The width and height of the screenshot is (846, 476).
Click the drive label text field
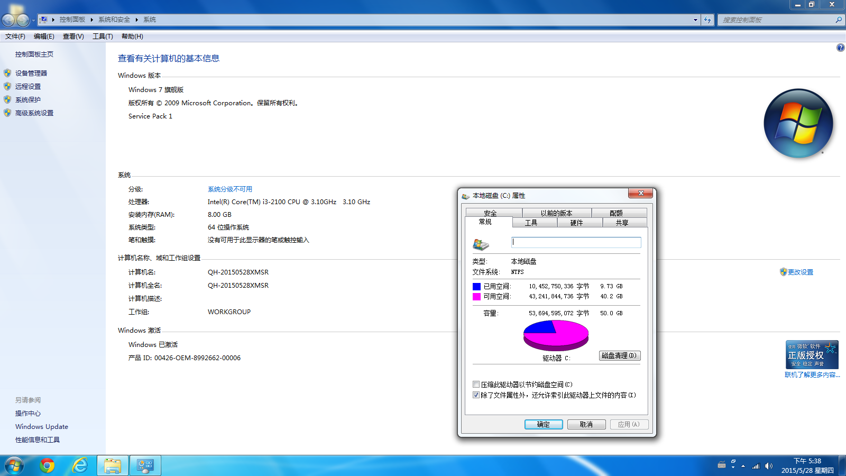[576, 242]
